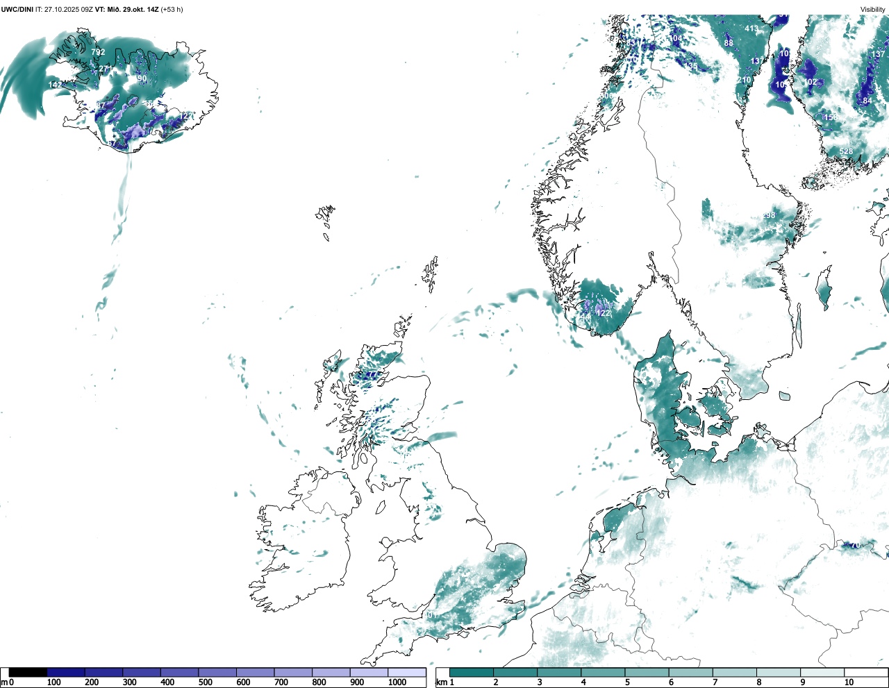Click the '1000' tick label on metres legend

pos(397,682)
